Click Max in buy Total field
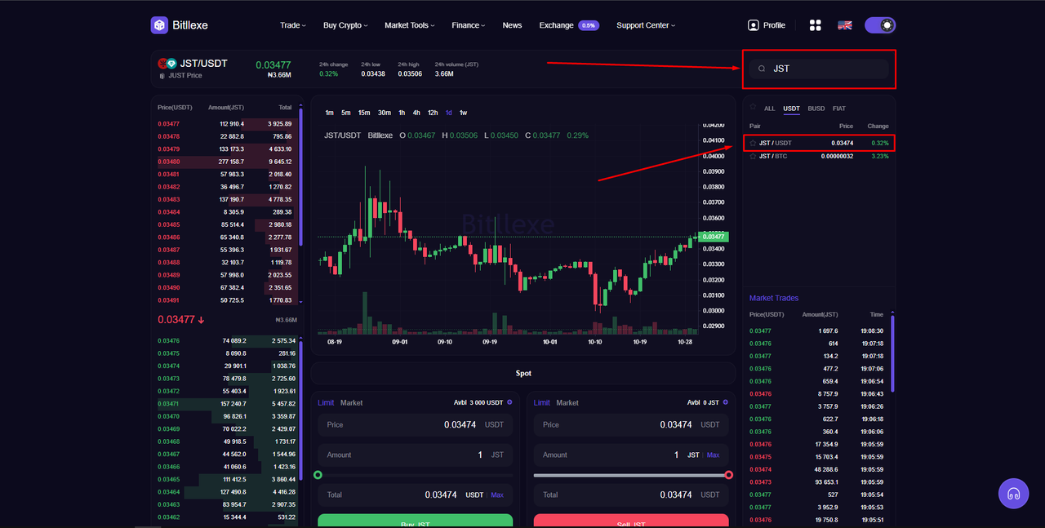 [497, 495]
